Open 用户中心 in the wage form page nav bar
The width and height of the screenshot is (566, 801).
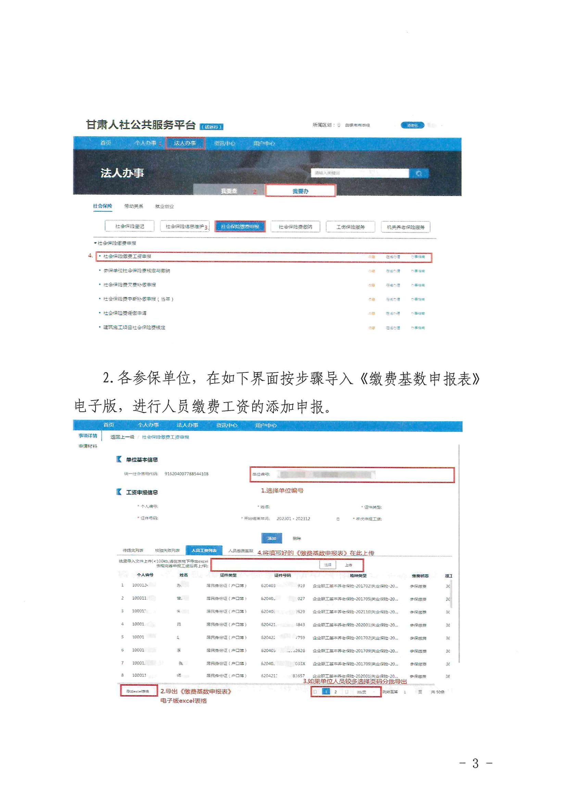click(266, 426)
